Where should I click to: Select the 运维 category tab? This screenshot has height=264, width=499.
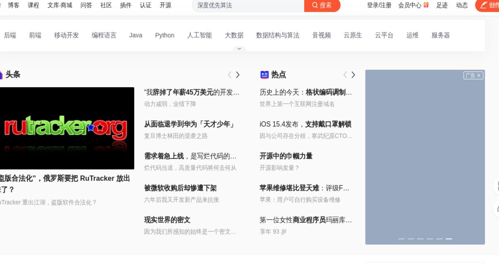[x=412, y=35]
